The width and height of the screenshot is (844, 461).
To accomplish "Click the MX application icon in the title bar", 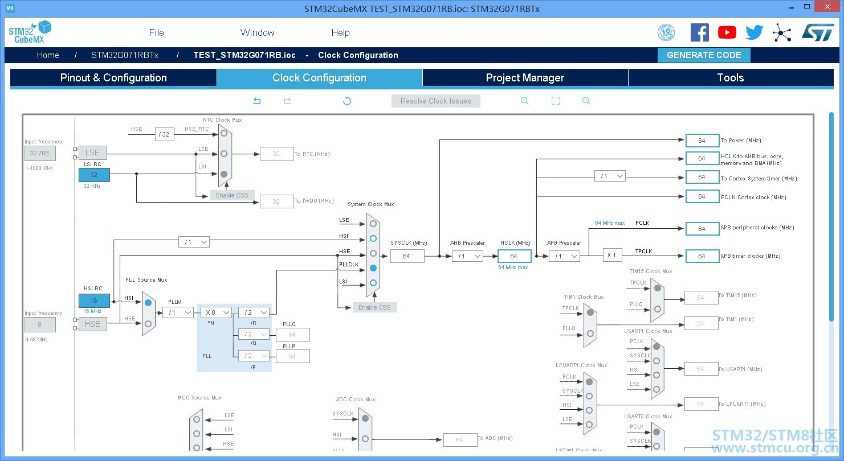I will pos(10,9).
